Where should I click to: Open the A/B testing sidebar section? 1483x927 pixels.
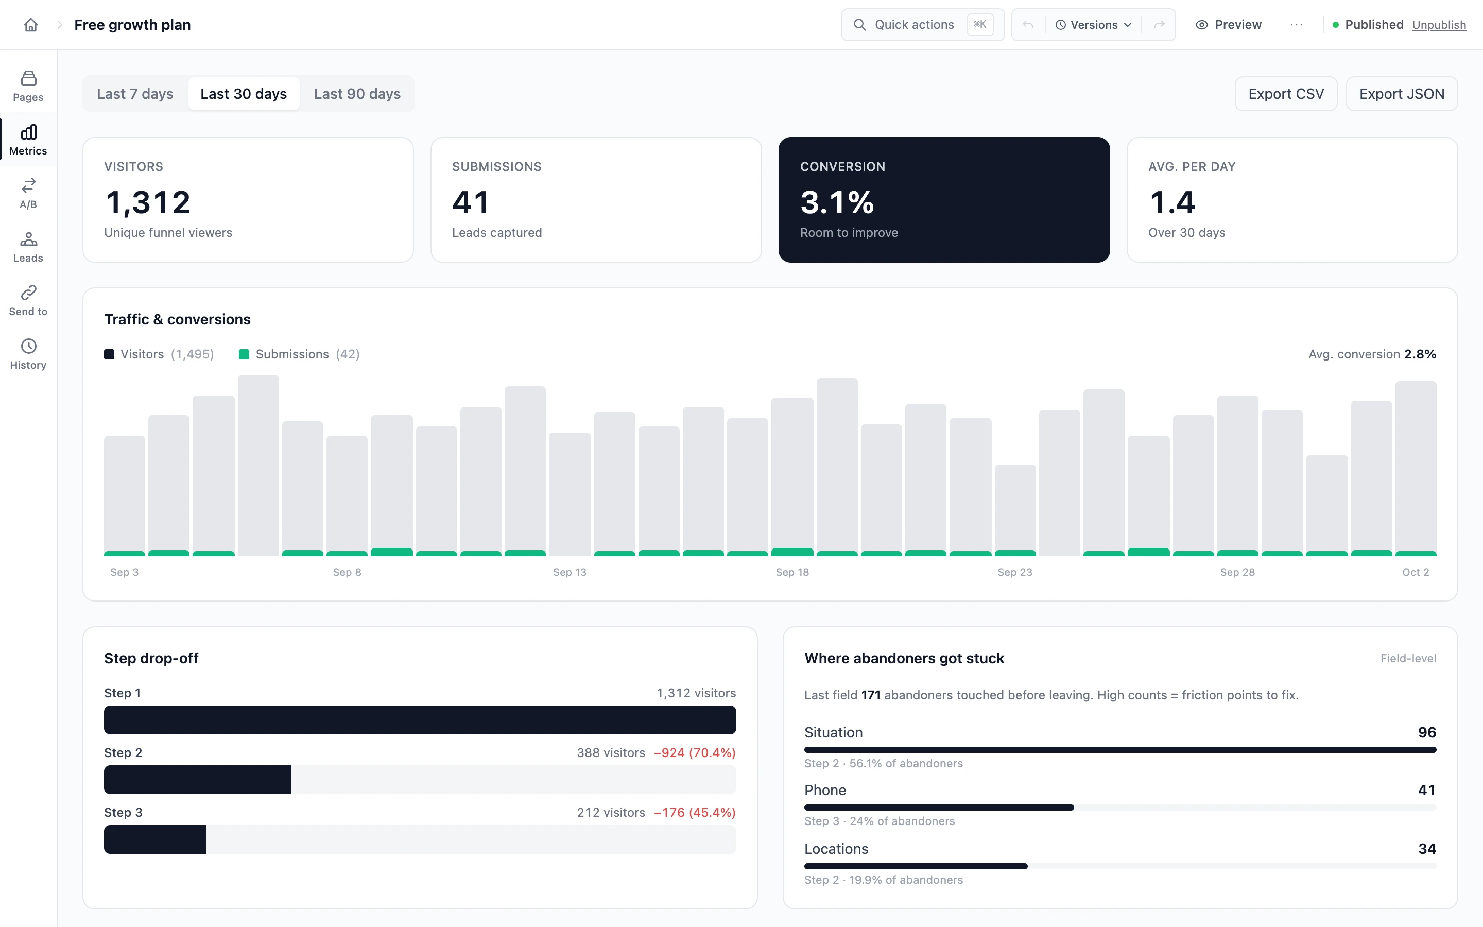tap(28, 193)
